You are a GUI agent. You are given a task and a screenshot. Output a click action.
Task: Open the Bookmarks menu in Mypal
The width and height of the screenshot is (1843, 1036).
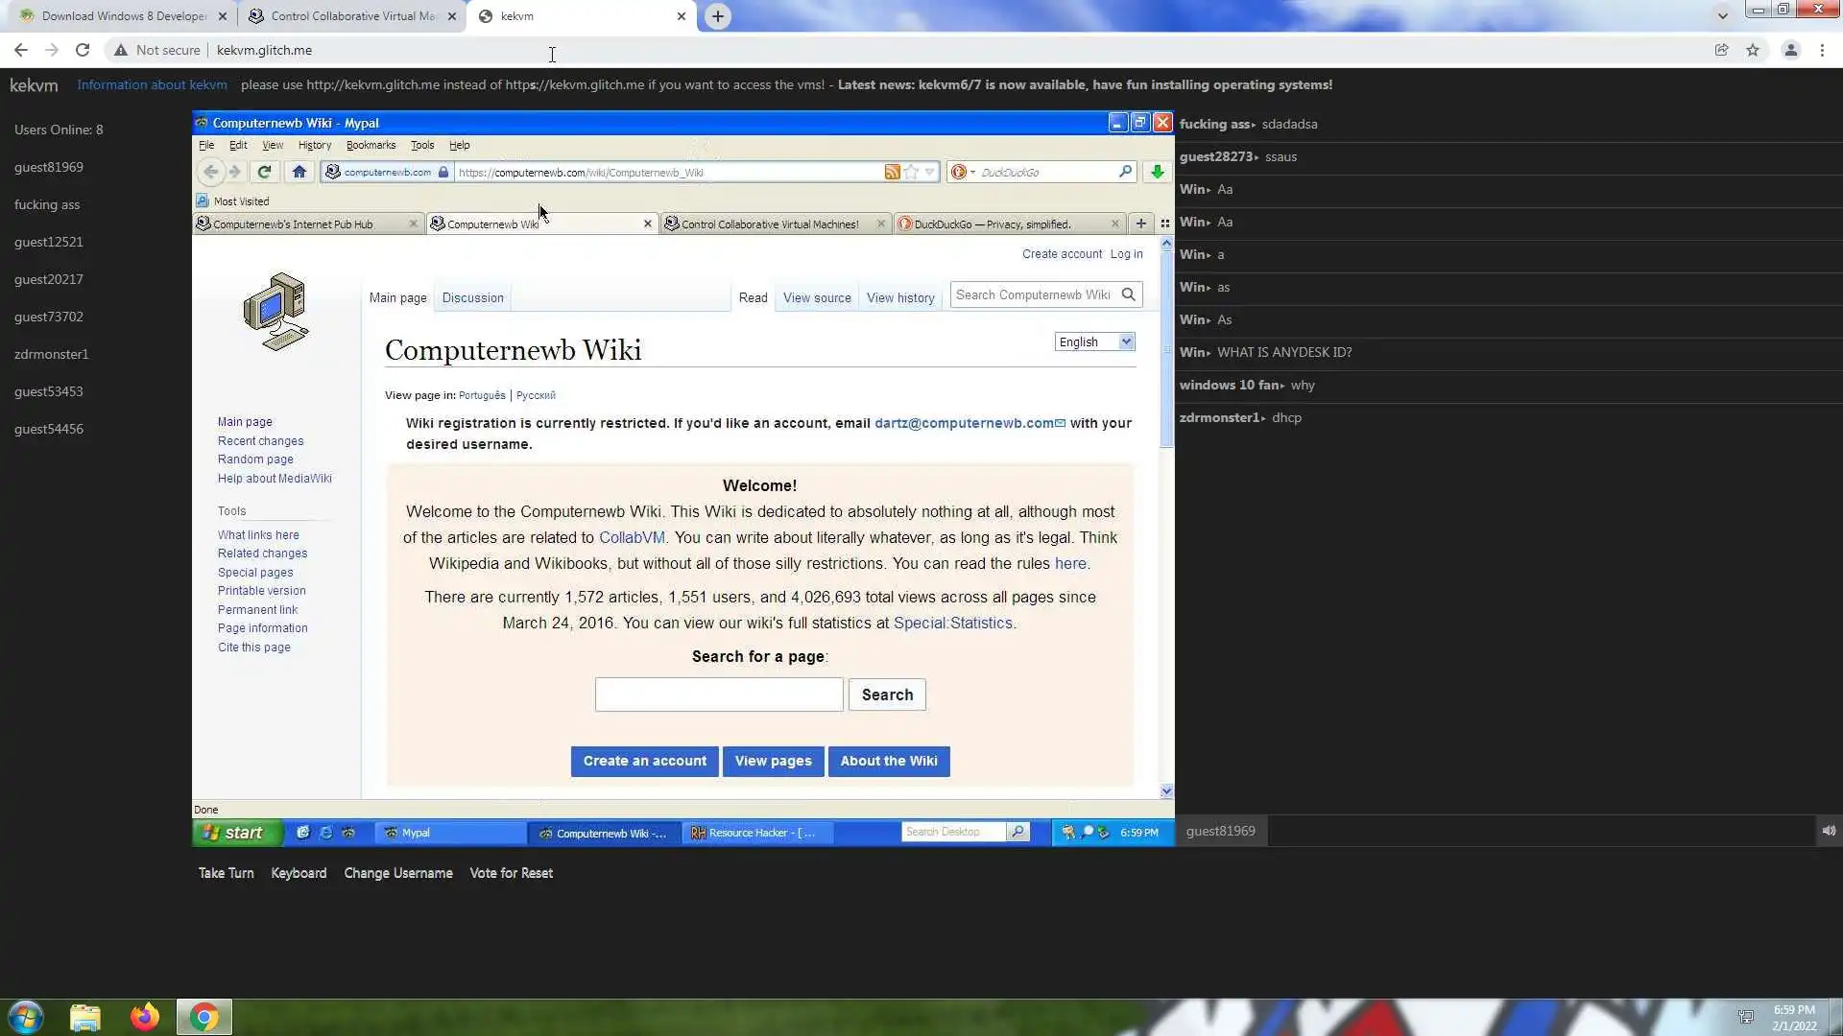[371, 145]
